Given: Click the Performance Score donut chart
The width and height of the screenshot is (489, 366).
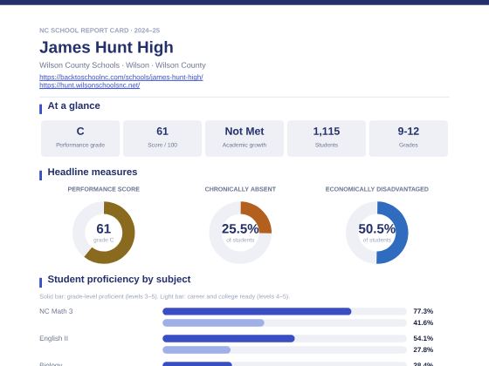Looking at the screenshot, I should 104,233.
